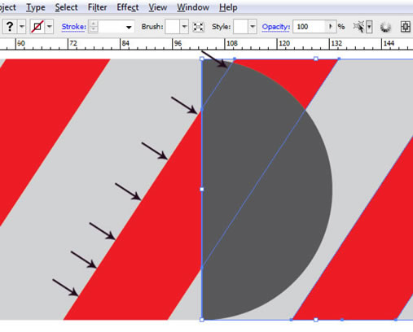413x332 pixels.
Task: Click the recolor artwork wheel icon
Action: coord(385,27)
